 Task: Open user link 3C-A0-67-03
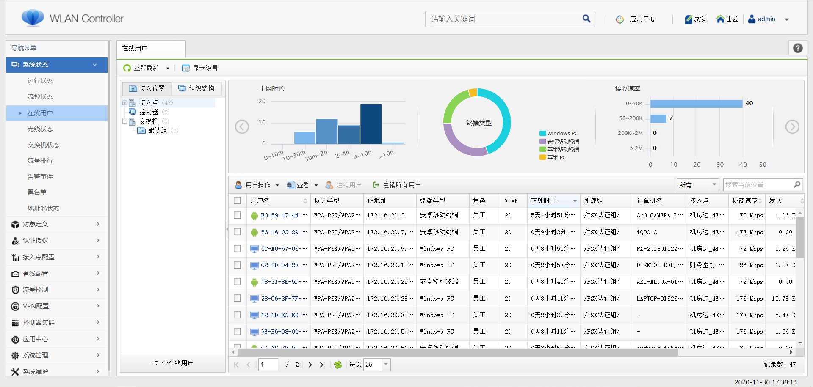(284, 249)
